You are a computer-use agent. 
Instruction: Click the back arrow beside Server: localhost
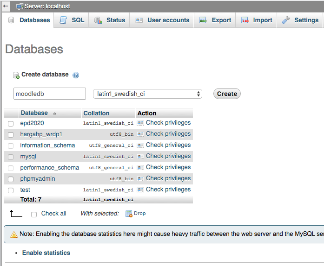click(x=6, y=6)
